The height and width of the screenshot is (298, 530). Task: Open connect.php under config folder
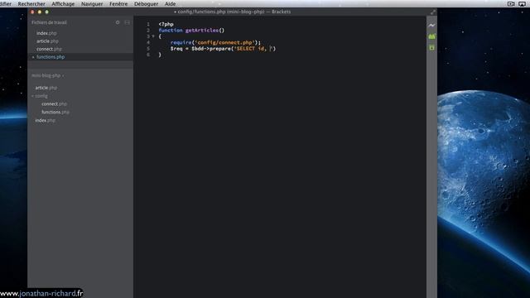point(54,103)
